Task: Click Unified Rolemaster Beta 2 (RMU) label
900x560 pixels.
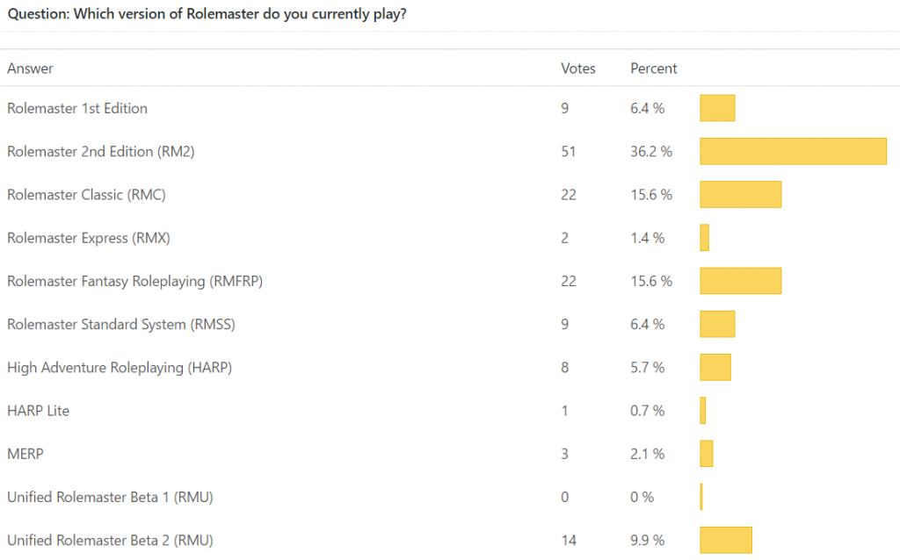Action: (110, 541)
